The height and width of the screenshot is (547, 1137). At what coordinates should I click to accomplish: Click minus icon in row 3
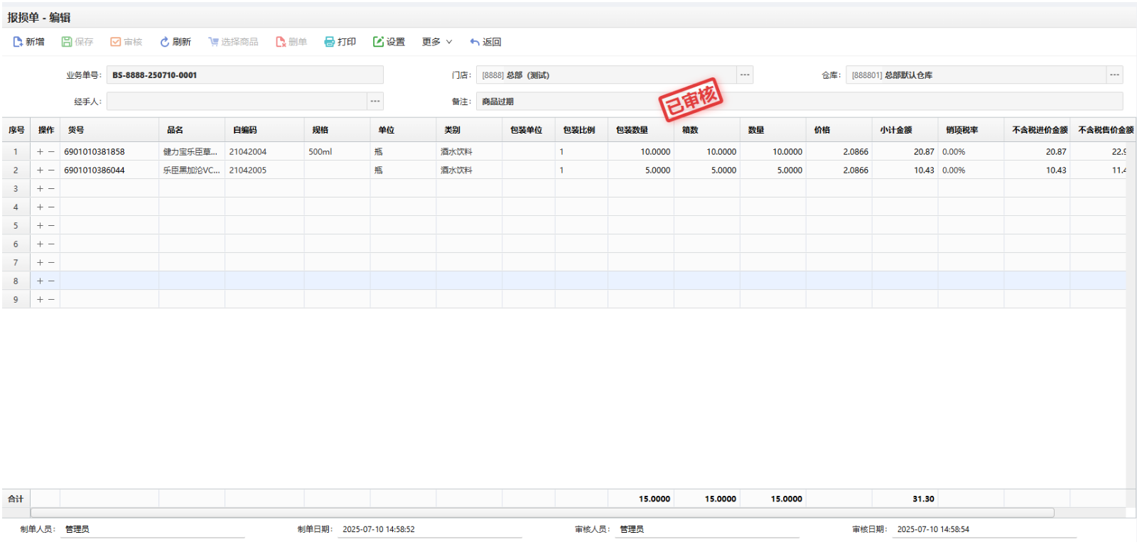[x=51, y=189]
